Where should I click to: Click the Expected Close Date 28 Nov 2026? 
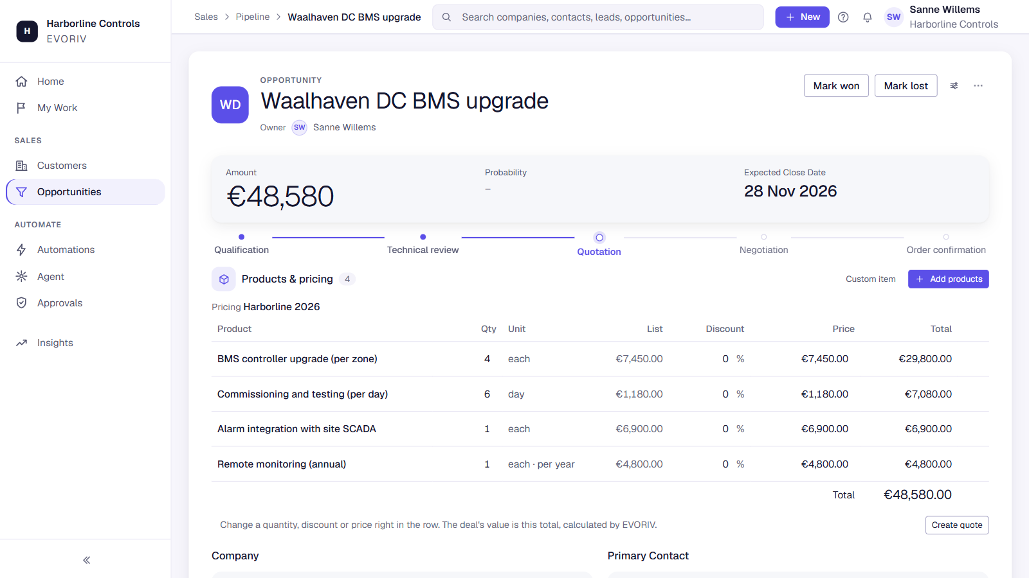[x=790, y=191]
